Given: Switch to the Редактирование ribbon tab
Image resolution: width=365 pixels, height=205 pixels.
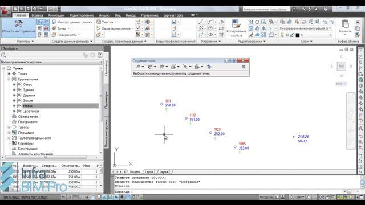Looking at the screenshot, I should coord(82,15).
